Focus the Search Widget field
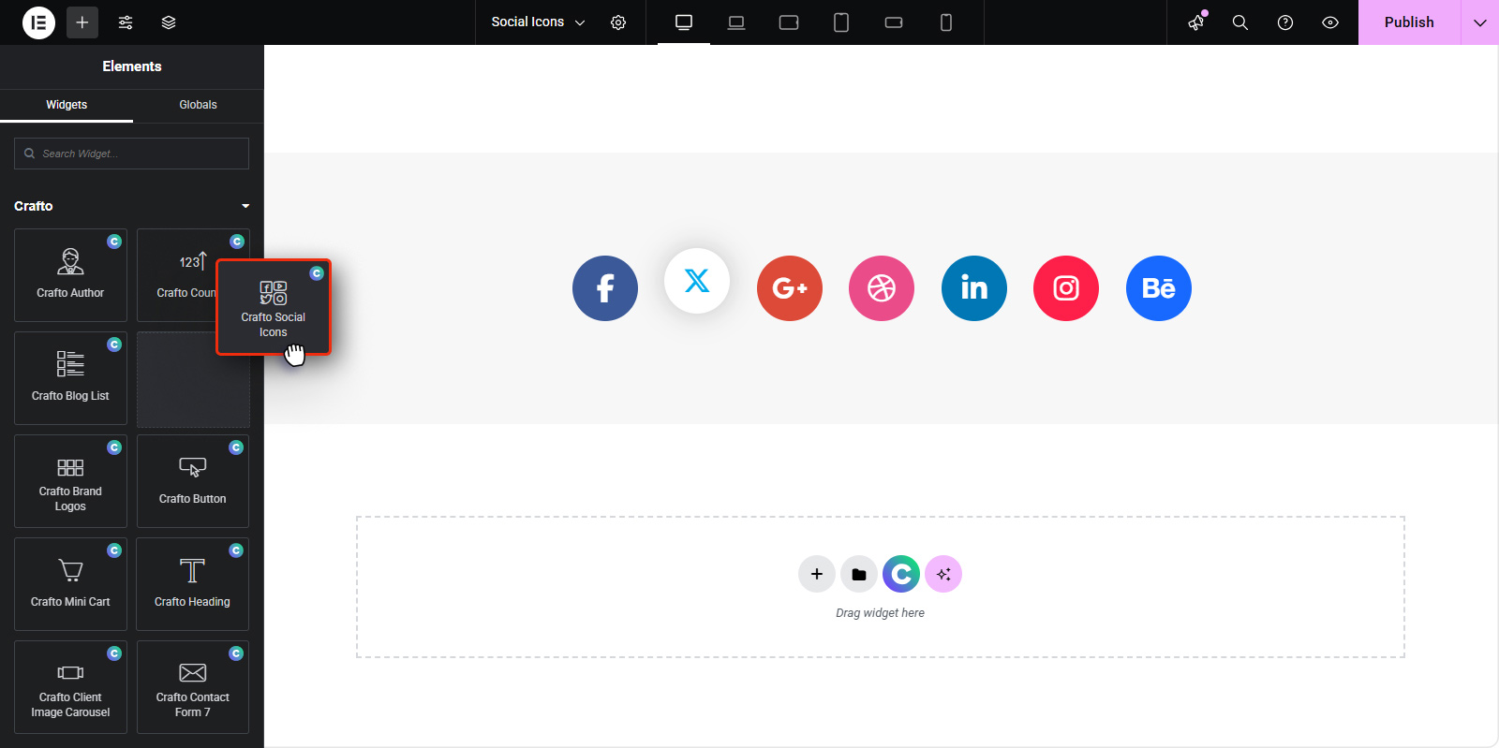 click(131, 154)
